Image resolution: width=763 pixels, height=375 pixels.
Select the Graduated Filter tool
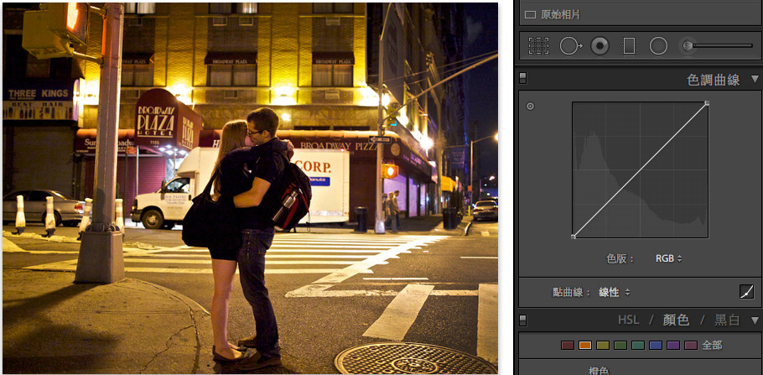tap(629, 46)
